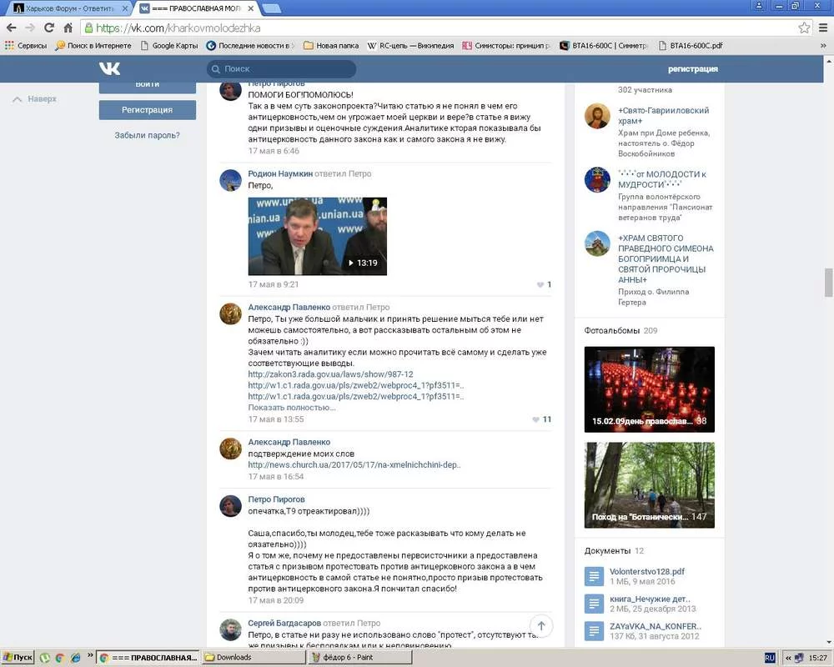Click регистрация link in VK header
This screenshot has width=834, height=667.
692,69
